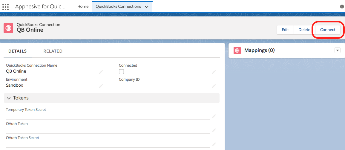Click the Delete button
This screenshot has height=150, width=345.
(304, 30)
